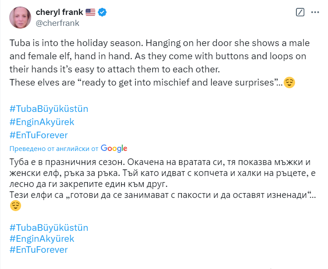Open #TubaBüyüküstün hashtag under the translation

tap(48, 228)
